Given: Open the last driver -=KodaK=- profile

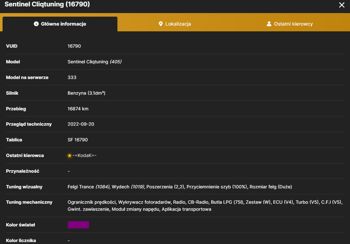Looking at the screenshot, I should [x=84, y=155].
